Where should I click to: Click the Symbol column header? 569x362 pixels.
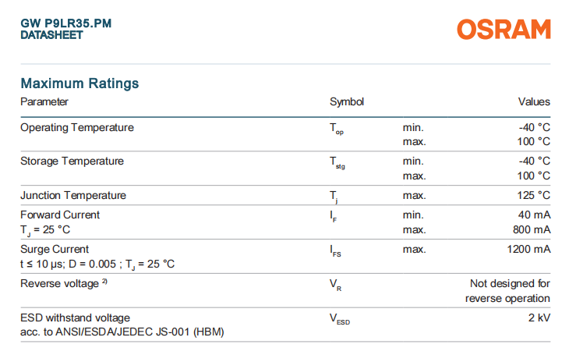[x=347, y=101]
